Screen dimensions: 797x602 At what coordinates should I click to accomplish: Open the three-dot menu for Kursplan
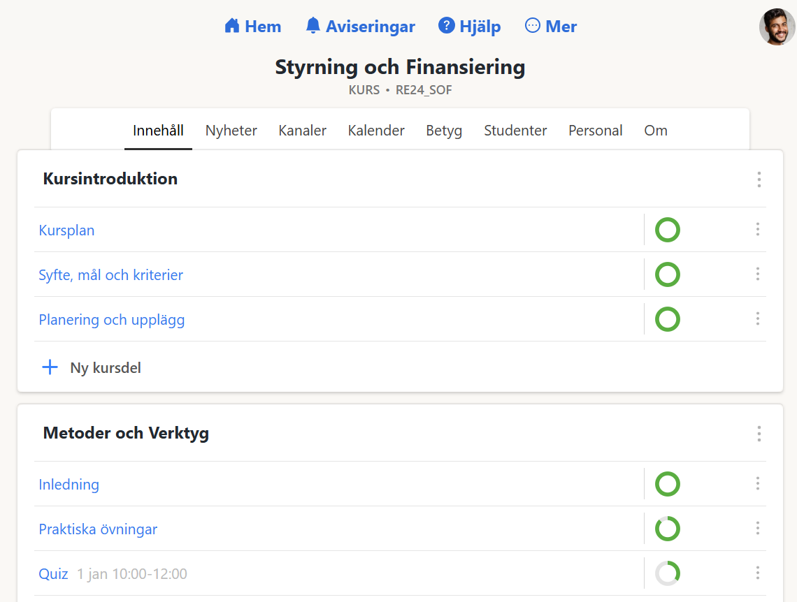(x=757, y=230)
